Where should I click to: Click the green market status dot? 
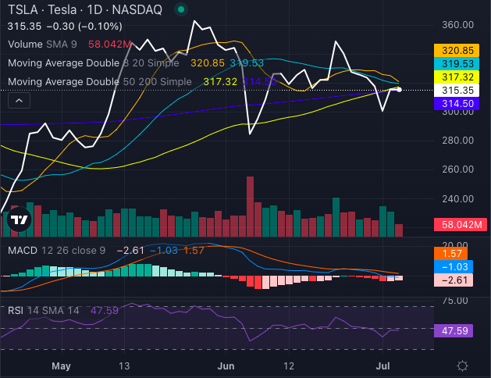(x=180, y=9)
